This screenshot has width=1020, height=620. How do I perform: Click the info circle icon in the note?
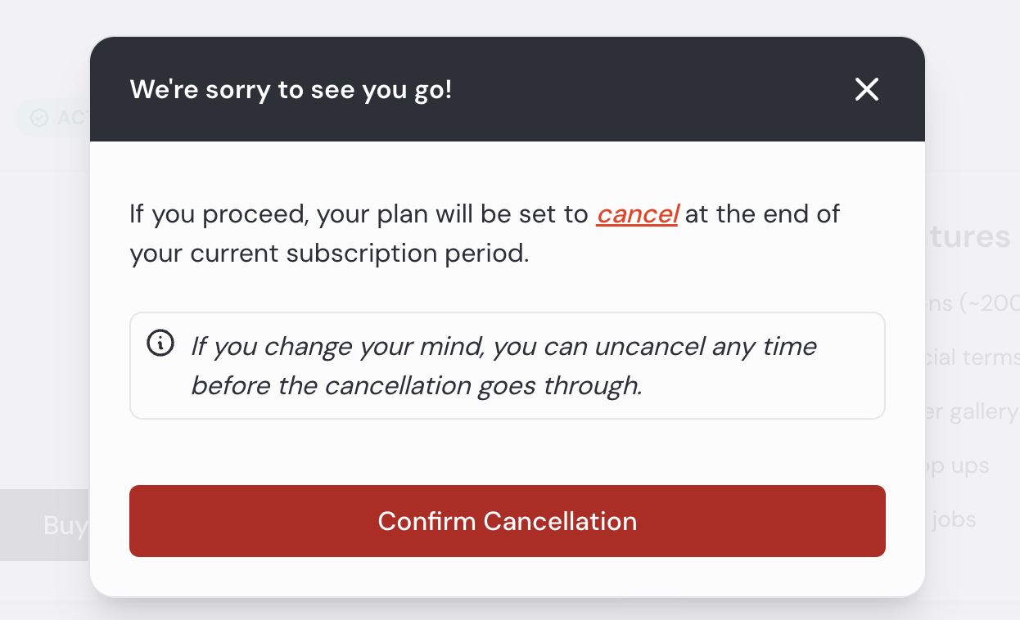pyautogui.click(x=160, y=344)
